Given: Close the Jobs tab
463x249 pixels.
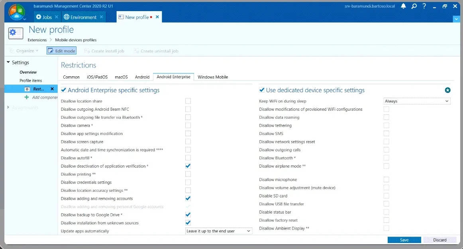Looking at the screenshot, I should click(x=57, y=17).
